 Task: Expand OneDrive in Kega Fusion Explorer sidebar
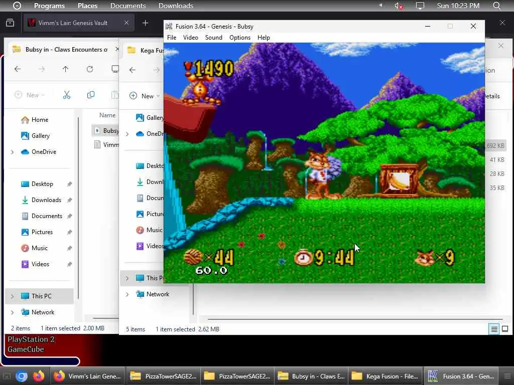click(127, 134)
